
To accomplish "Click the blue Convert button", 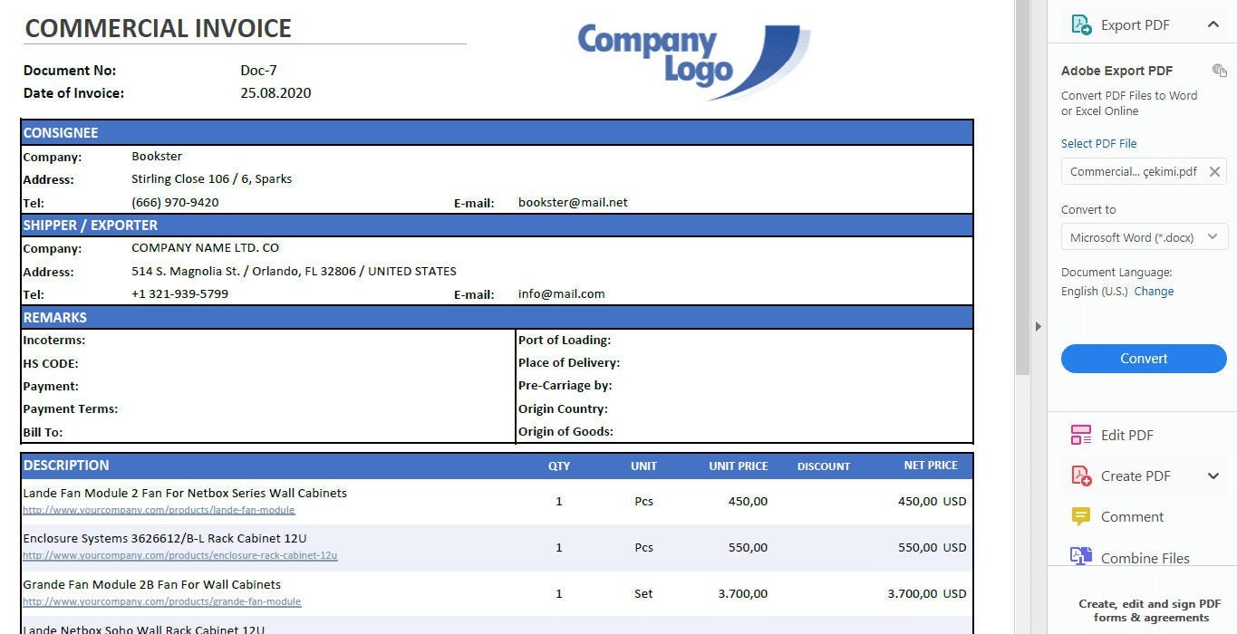I will pos(1143,359).
